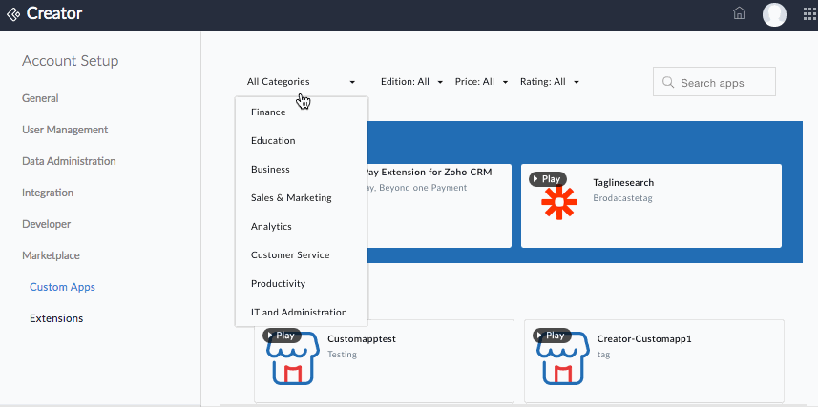The image size is (818, 407).
Task: Click the Account Setup heading
Action: click(x=71, y=61)
